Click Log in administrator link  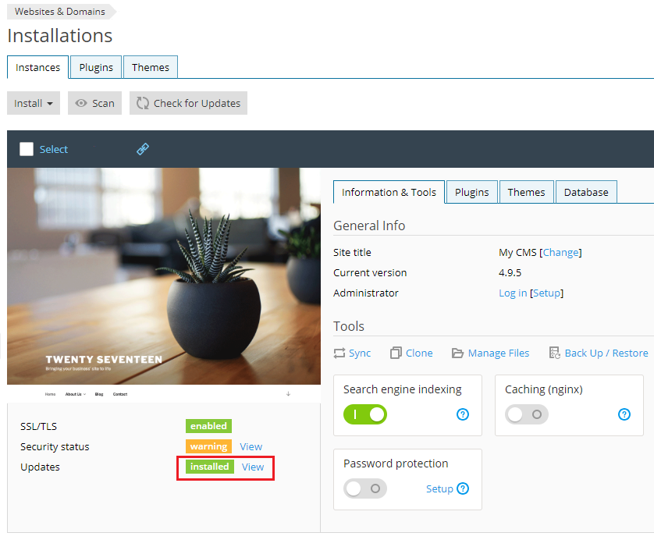[513, 293]
